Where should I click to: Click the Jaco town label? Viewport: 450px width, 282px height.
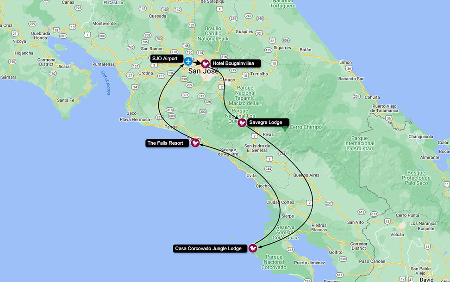click(x=132, y=113)
